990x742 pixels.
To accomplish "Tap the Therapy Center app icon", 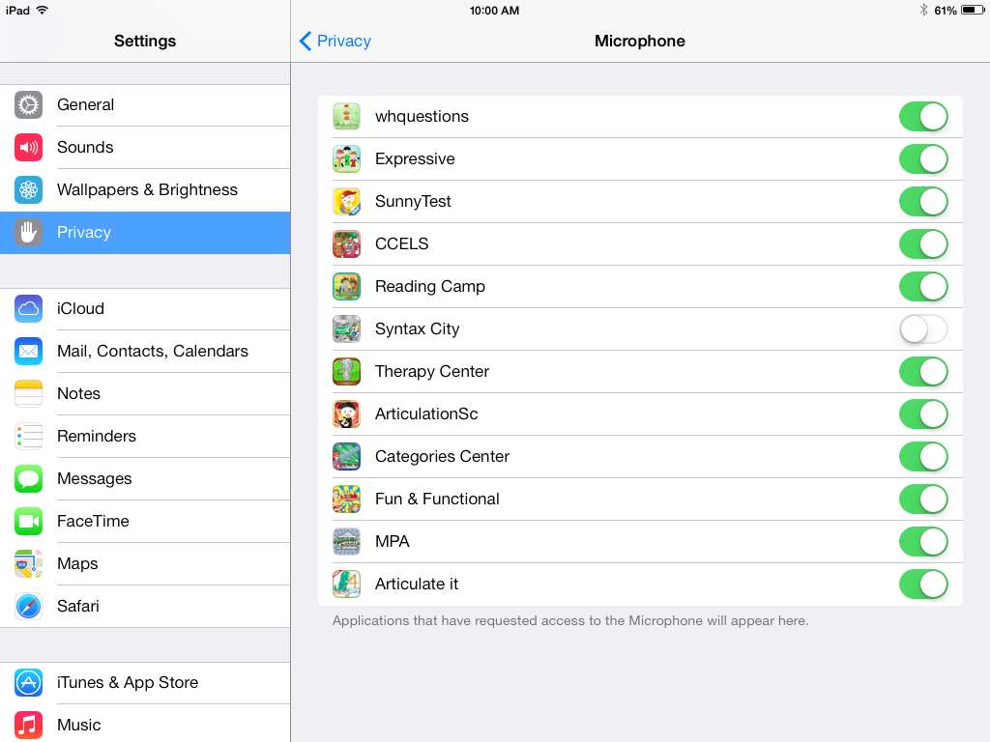I will click(x=347, y=372).
